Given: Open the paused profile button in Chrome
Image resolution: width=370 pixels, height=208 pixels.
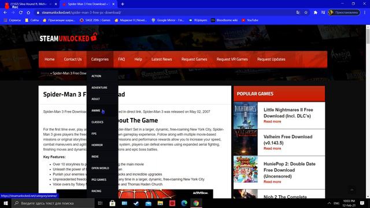Looking at the screenshot, I should click(x=344, y=13).
